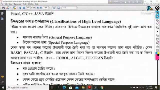Click the Find search box
Image resolution: width=160 pixels, height=90 pixels.
tap(69, 8)
